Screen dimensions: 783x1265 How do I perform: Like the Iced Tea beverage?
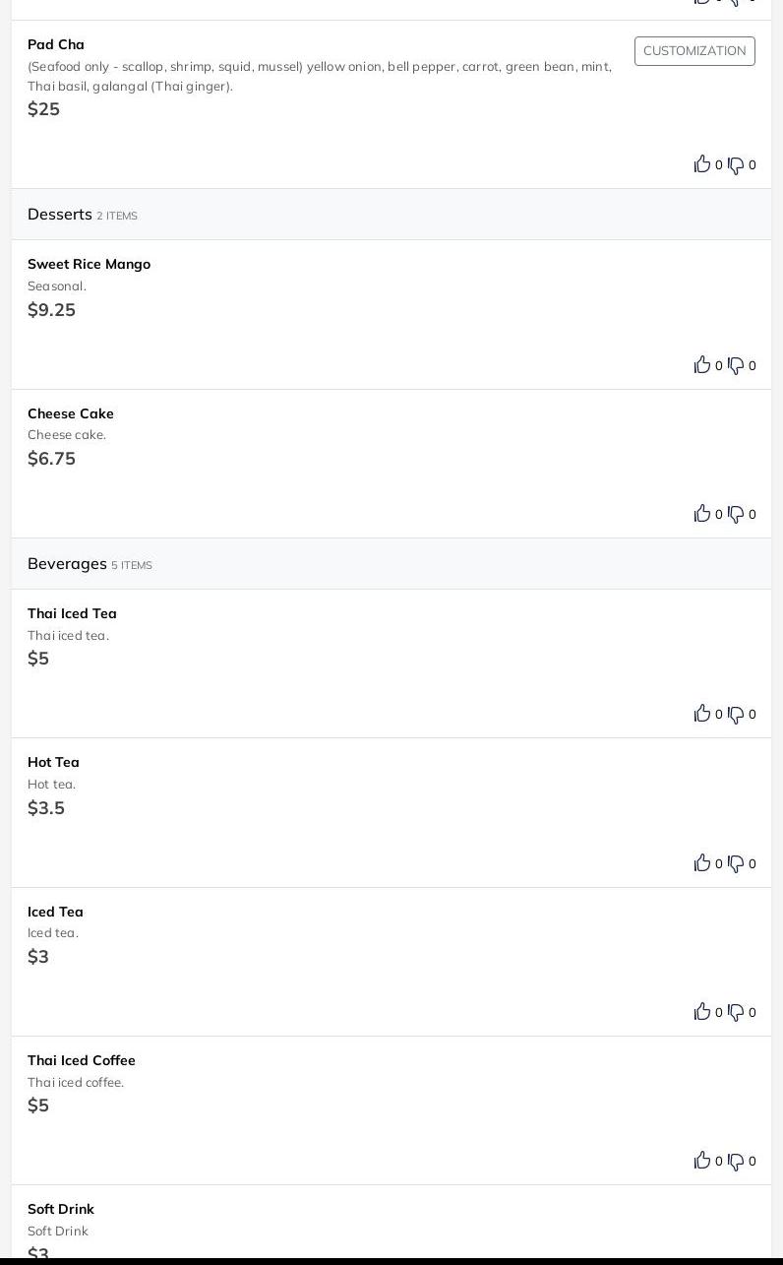pos(702,1012)
